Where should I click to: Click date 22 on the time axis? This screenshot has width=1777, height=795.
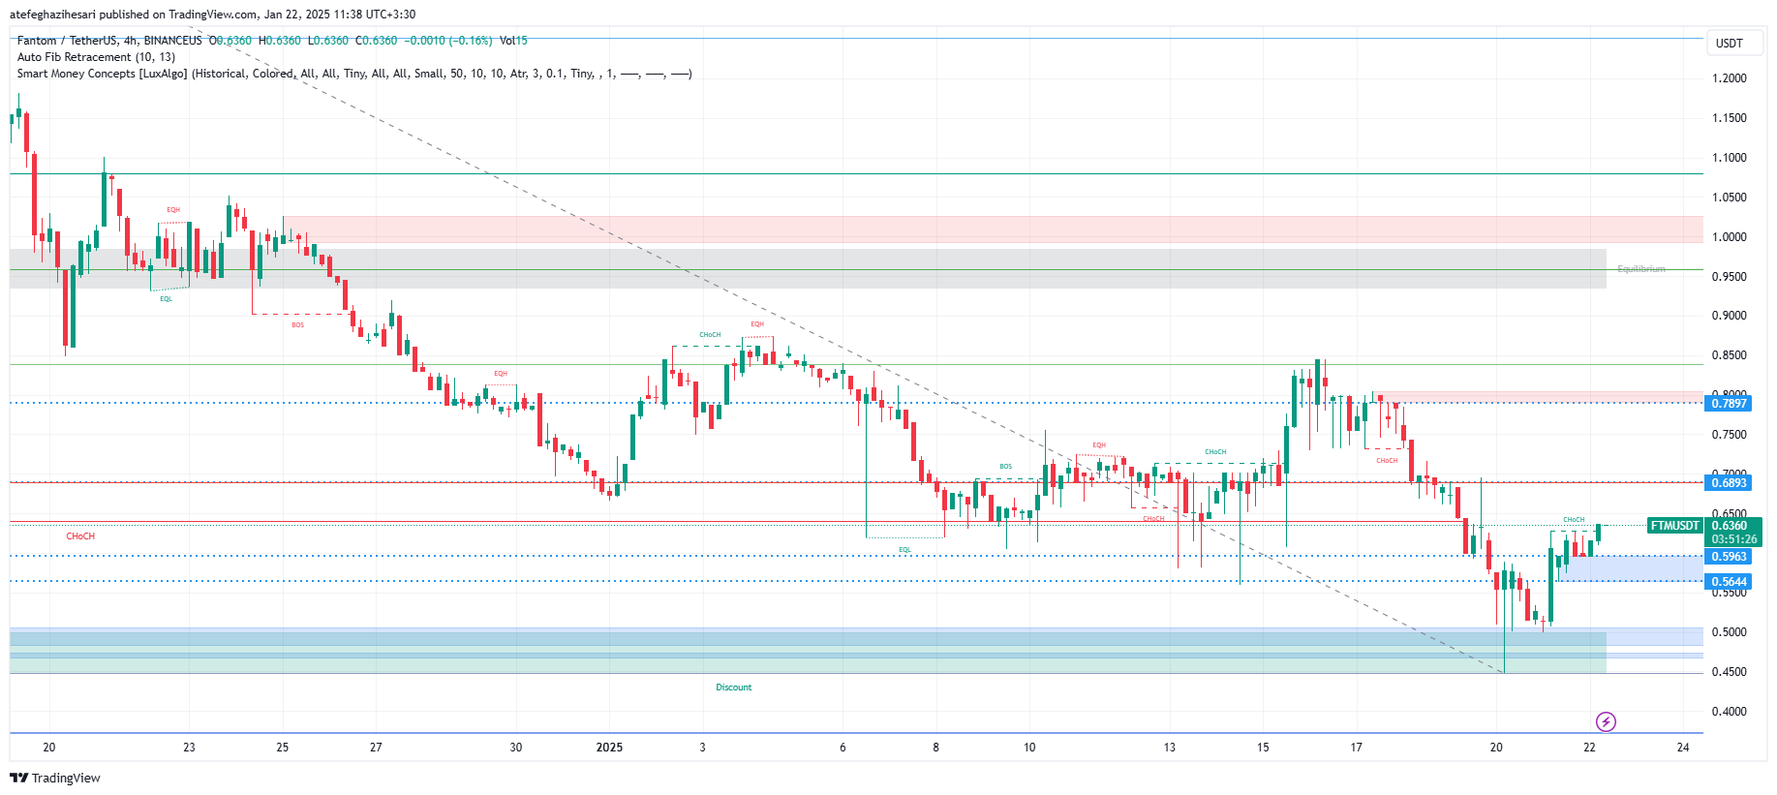[x=1589, y=748]
